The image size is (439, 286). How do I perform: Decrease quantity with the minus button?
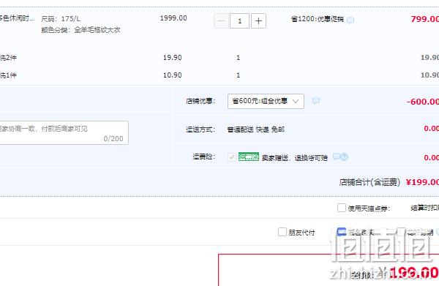coord(221,21)
